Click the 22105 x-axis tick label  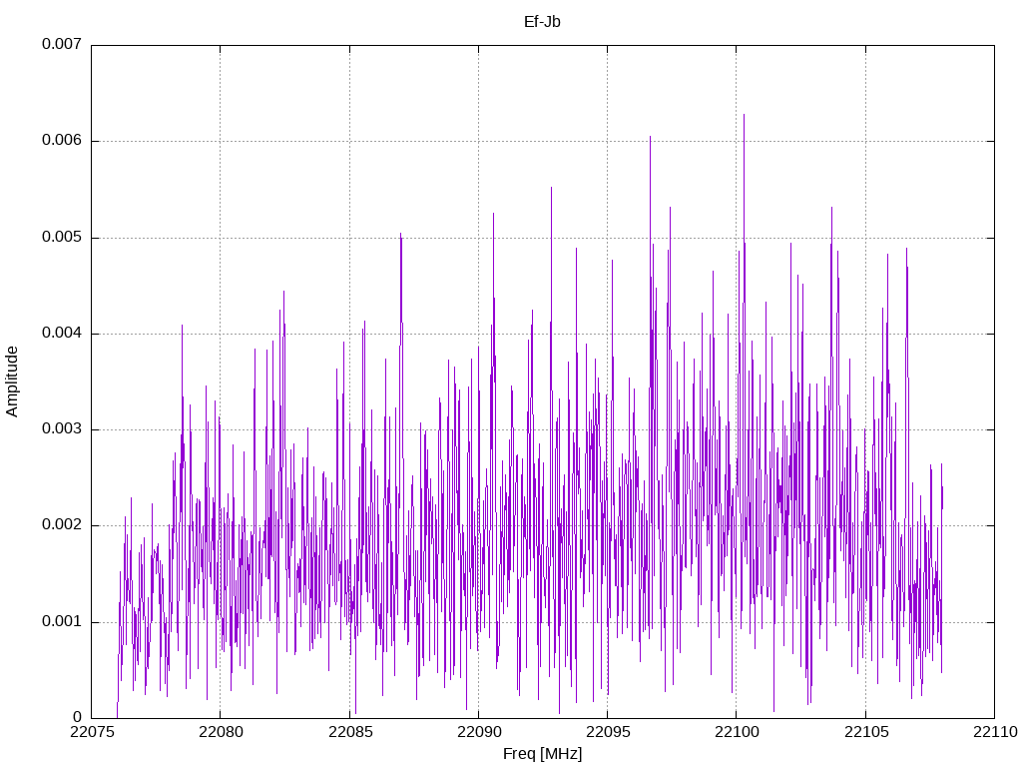866,732
